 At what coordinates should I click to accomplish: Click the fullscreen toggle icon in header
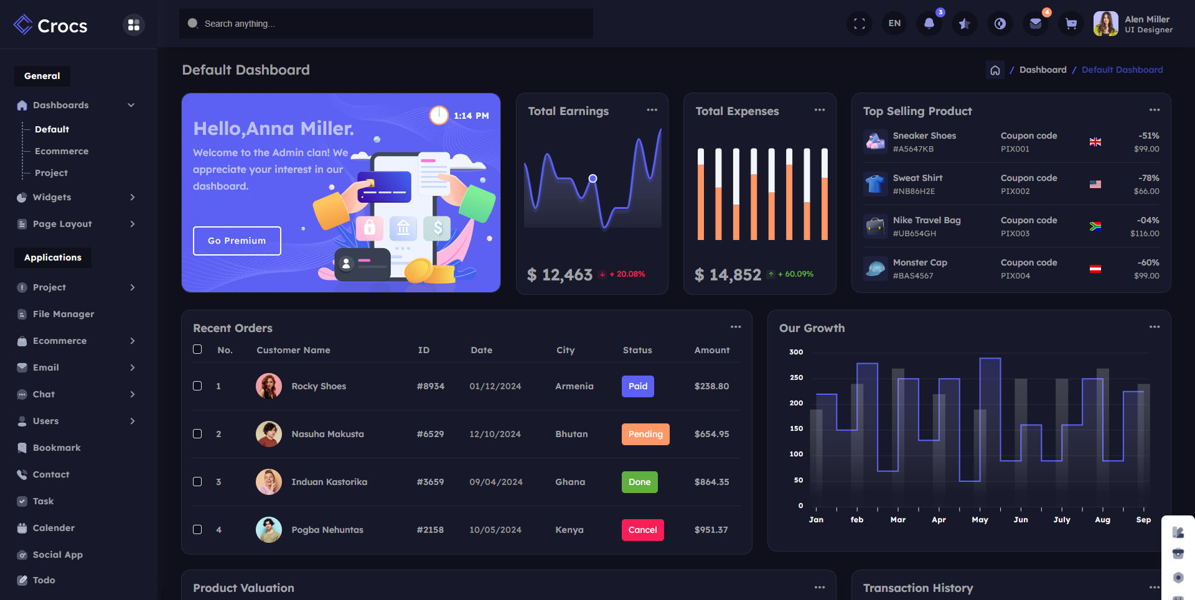[859, 24]
